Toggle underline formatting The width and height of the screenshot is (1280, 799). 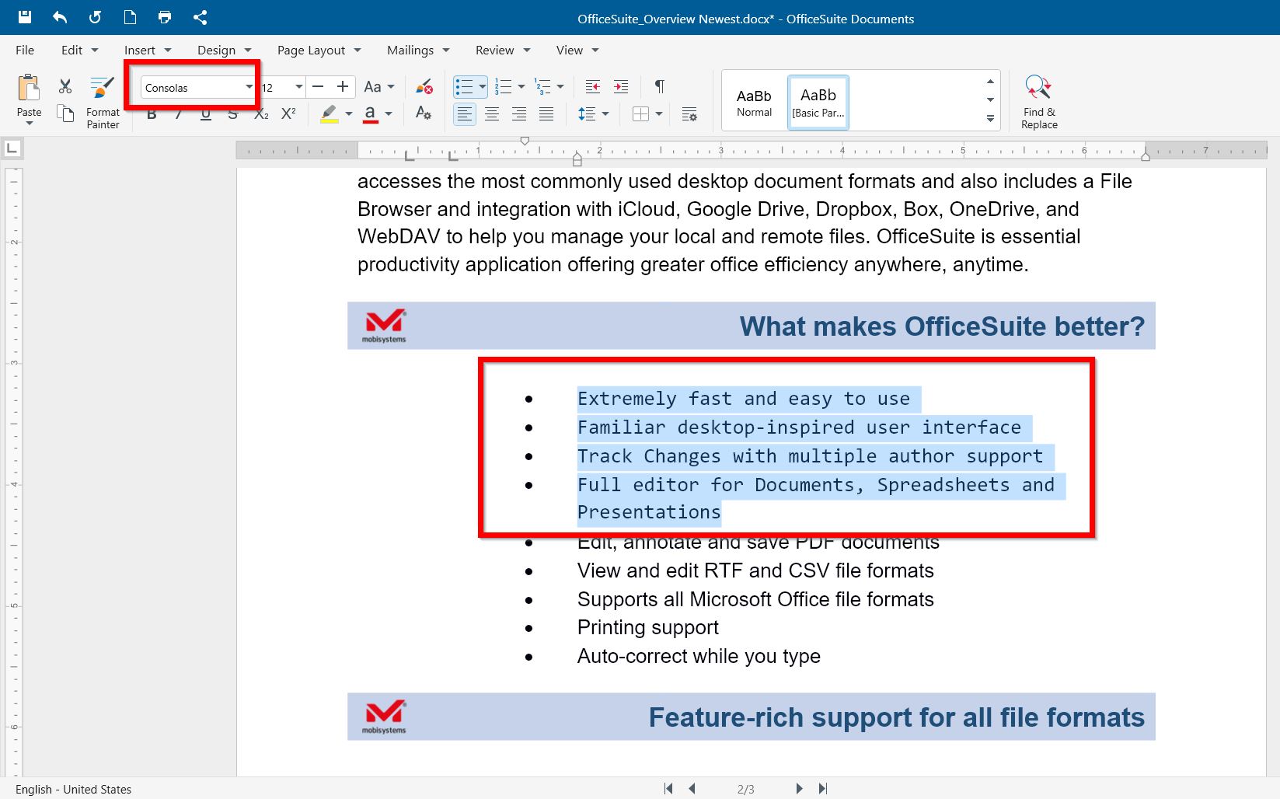(x=206, y=114)
